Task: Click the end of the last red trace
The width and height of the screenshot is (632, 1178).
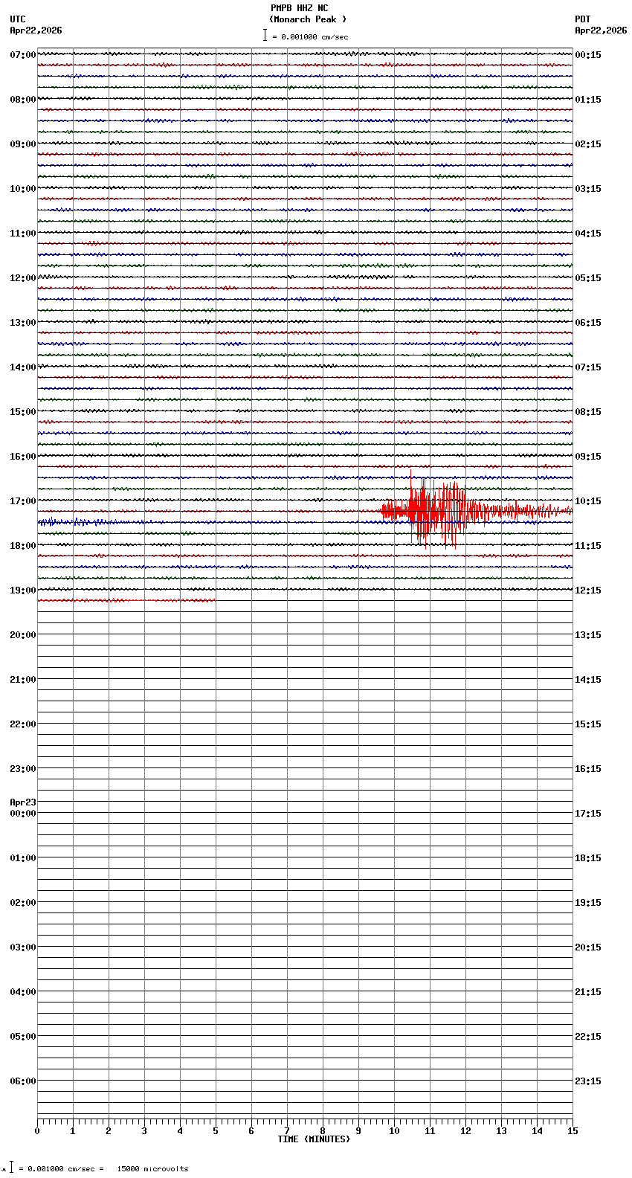Action: tap(214, 600)
